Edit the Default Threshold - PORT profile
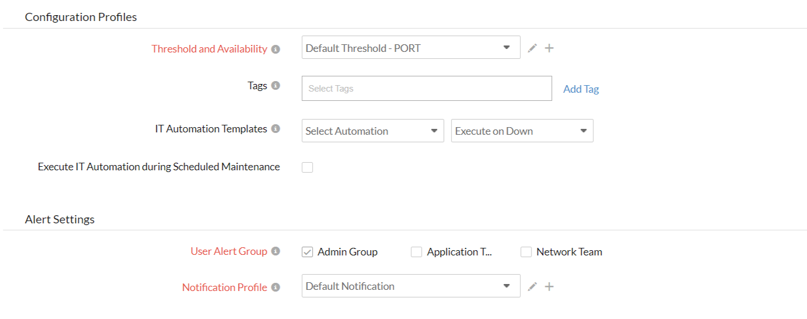Viewport: 807px width, 319px height. [x=532, y=48]
